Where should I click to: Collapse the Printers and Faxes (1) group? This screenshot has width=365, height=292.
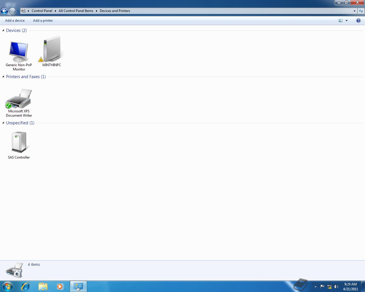(3, 76)
